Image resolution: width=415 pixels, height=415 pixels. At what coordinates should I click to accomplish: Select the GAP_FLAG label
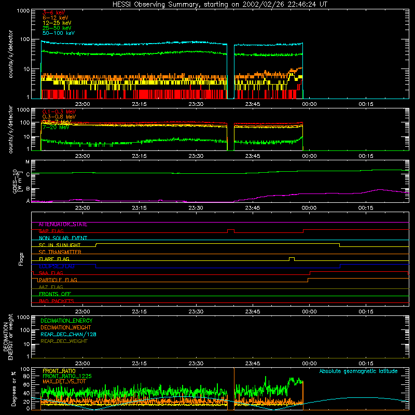(51, 231)
